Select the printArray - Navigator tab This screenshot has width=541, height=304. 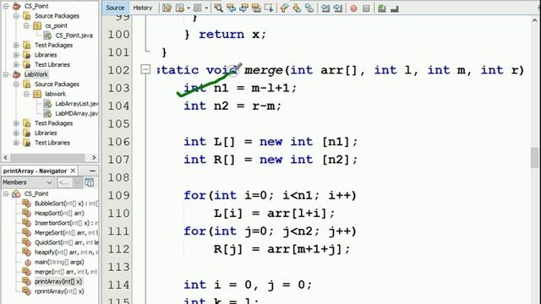click(35, 171)
